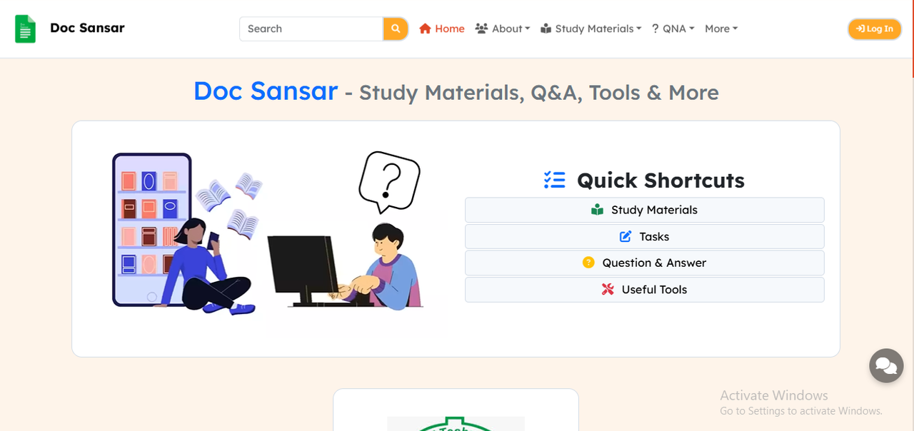
Task: Open the Useful Tools shortcut
Action: (x=645, y=289)
